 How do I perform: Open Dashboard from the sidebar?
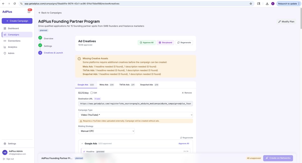pos(17,28)
